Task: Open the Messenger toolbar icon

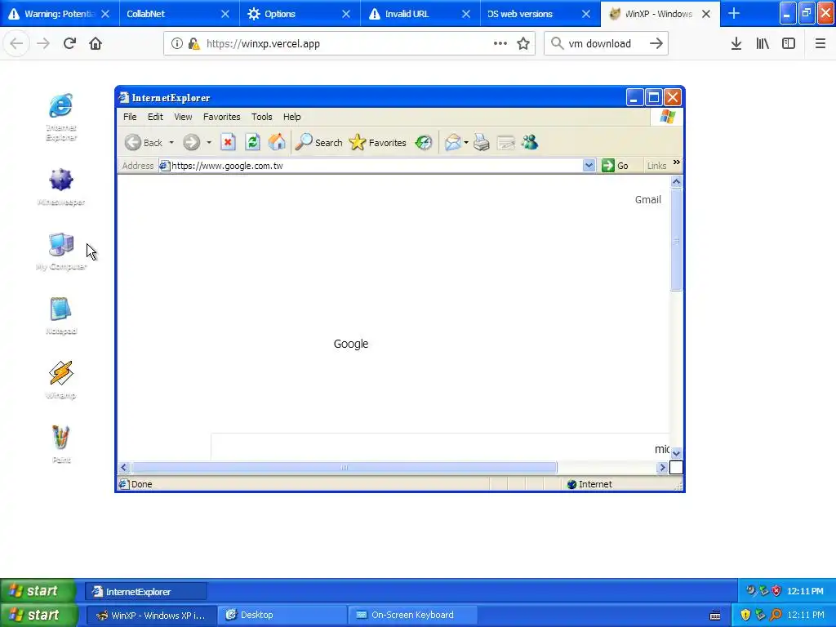Action: pos(530,142)
